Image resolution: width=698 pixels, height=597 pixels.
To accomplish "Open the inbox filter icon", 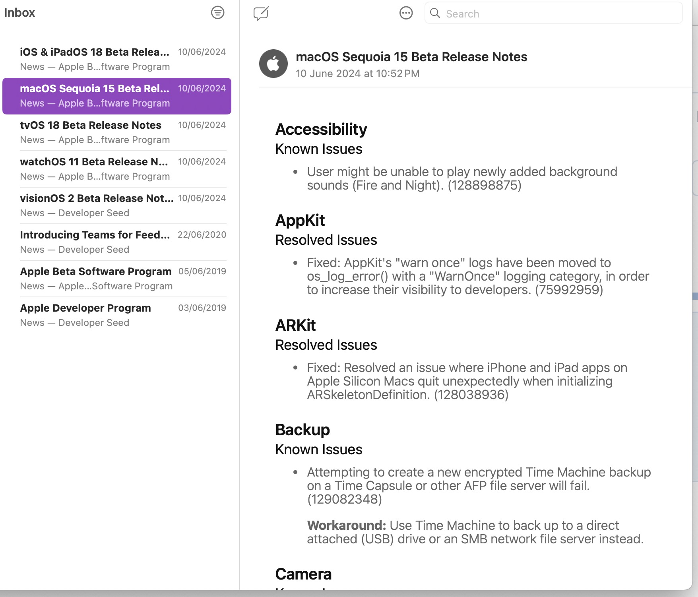I will pos(217,13).
